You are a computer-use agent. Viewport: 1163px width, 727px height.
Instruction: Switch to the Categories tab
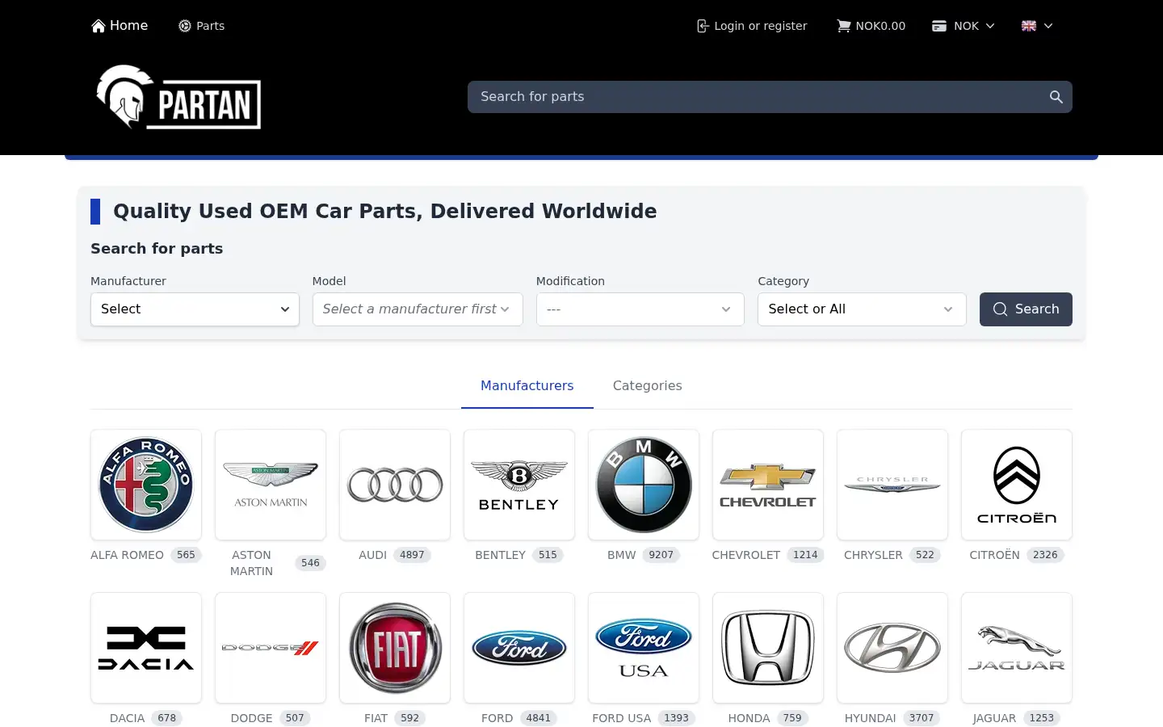pyautogui.click(x=647, y=386)
